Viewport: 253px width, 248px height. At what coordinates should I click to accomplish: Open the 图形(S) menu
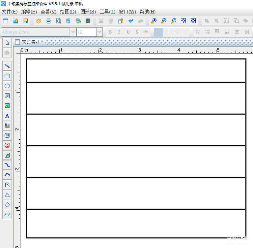click(x=88, y=12)
